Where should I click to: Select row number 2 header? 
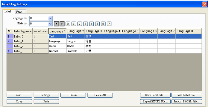coord(10,41)
